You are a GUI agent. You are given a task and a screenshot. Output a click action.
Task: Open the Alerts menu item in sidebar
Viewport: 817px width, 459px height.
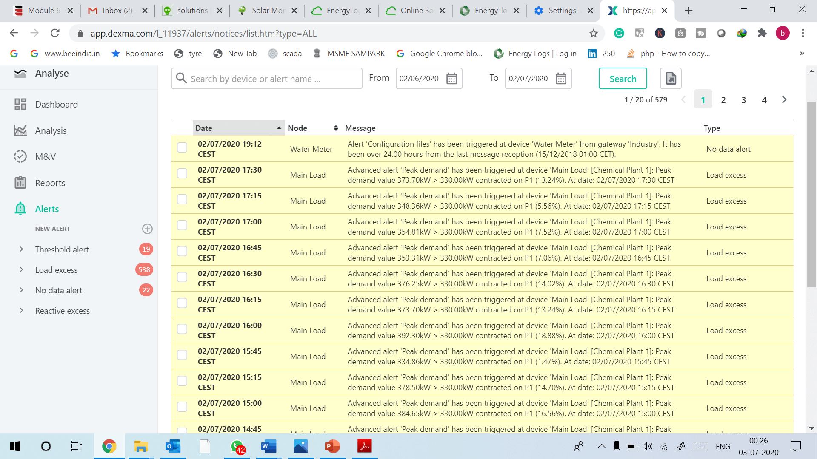[47, 209]
